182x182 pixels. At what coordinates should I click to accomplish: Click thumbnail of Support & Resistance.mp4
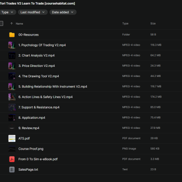[x=12, y=107]
